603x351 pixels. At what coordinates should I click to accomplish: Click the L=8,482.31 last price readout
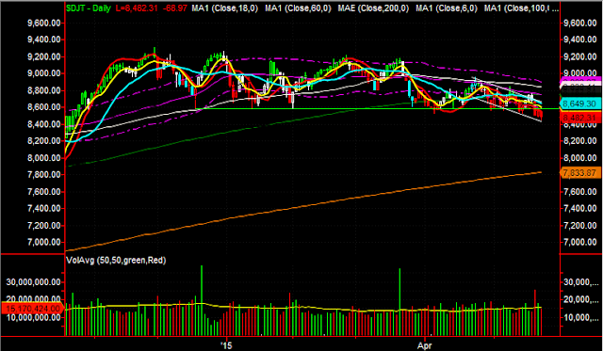tap(137, 8)
